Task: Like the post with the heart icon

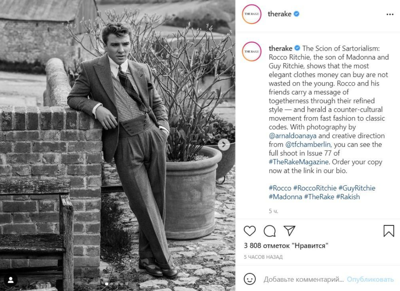Action: click(x=250, y=231)
